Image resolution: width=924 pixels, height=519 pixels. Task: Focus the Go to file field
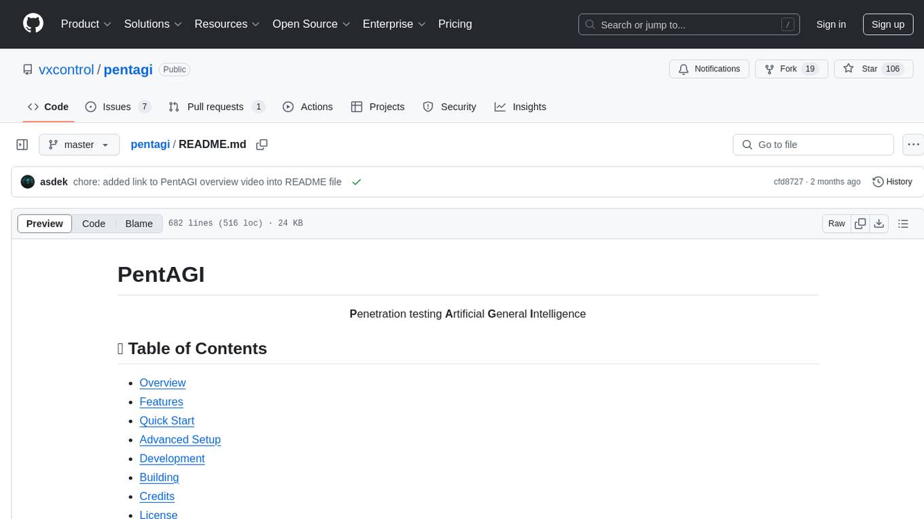(813, 145)
